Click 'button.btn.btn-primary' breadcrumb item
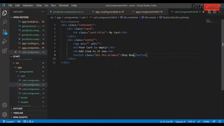224x126 pixels. point(174,17)
